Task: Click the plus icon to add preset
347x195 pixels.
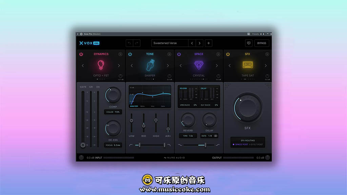Action: (x=208, y=43)
